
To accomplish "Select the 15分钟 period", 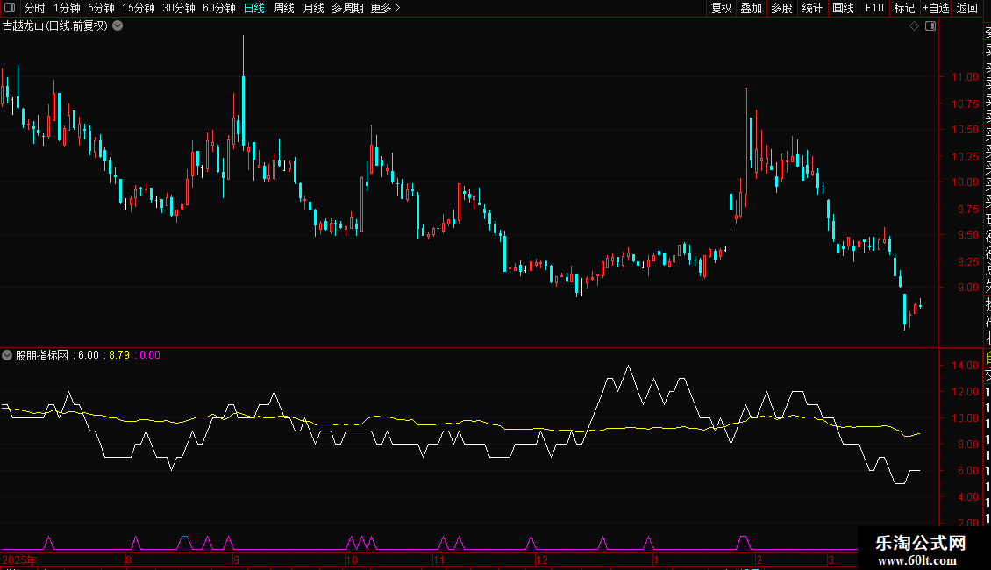I will [138, 8].
